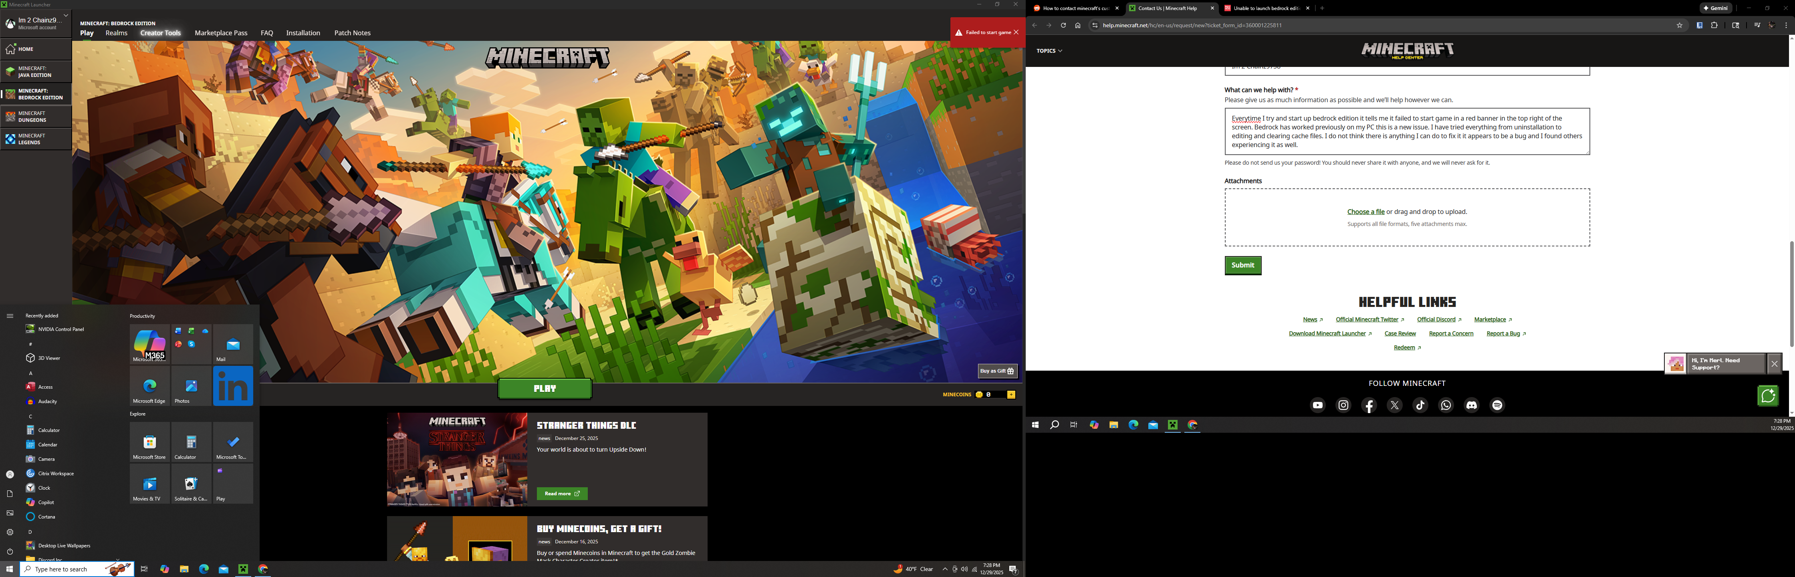Expand the Im 2 Chainz account dropdown
The height and width of the screenshot is (577, 1795).
66,15
